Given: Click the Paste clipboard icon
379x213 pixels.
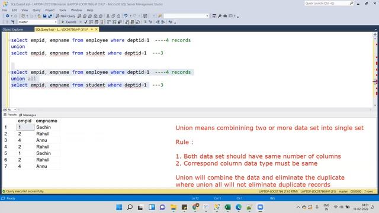Looking at the screenshot, I should pyautogui.click(x=118, y=16).
